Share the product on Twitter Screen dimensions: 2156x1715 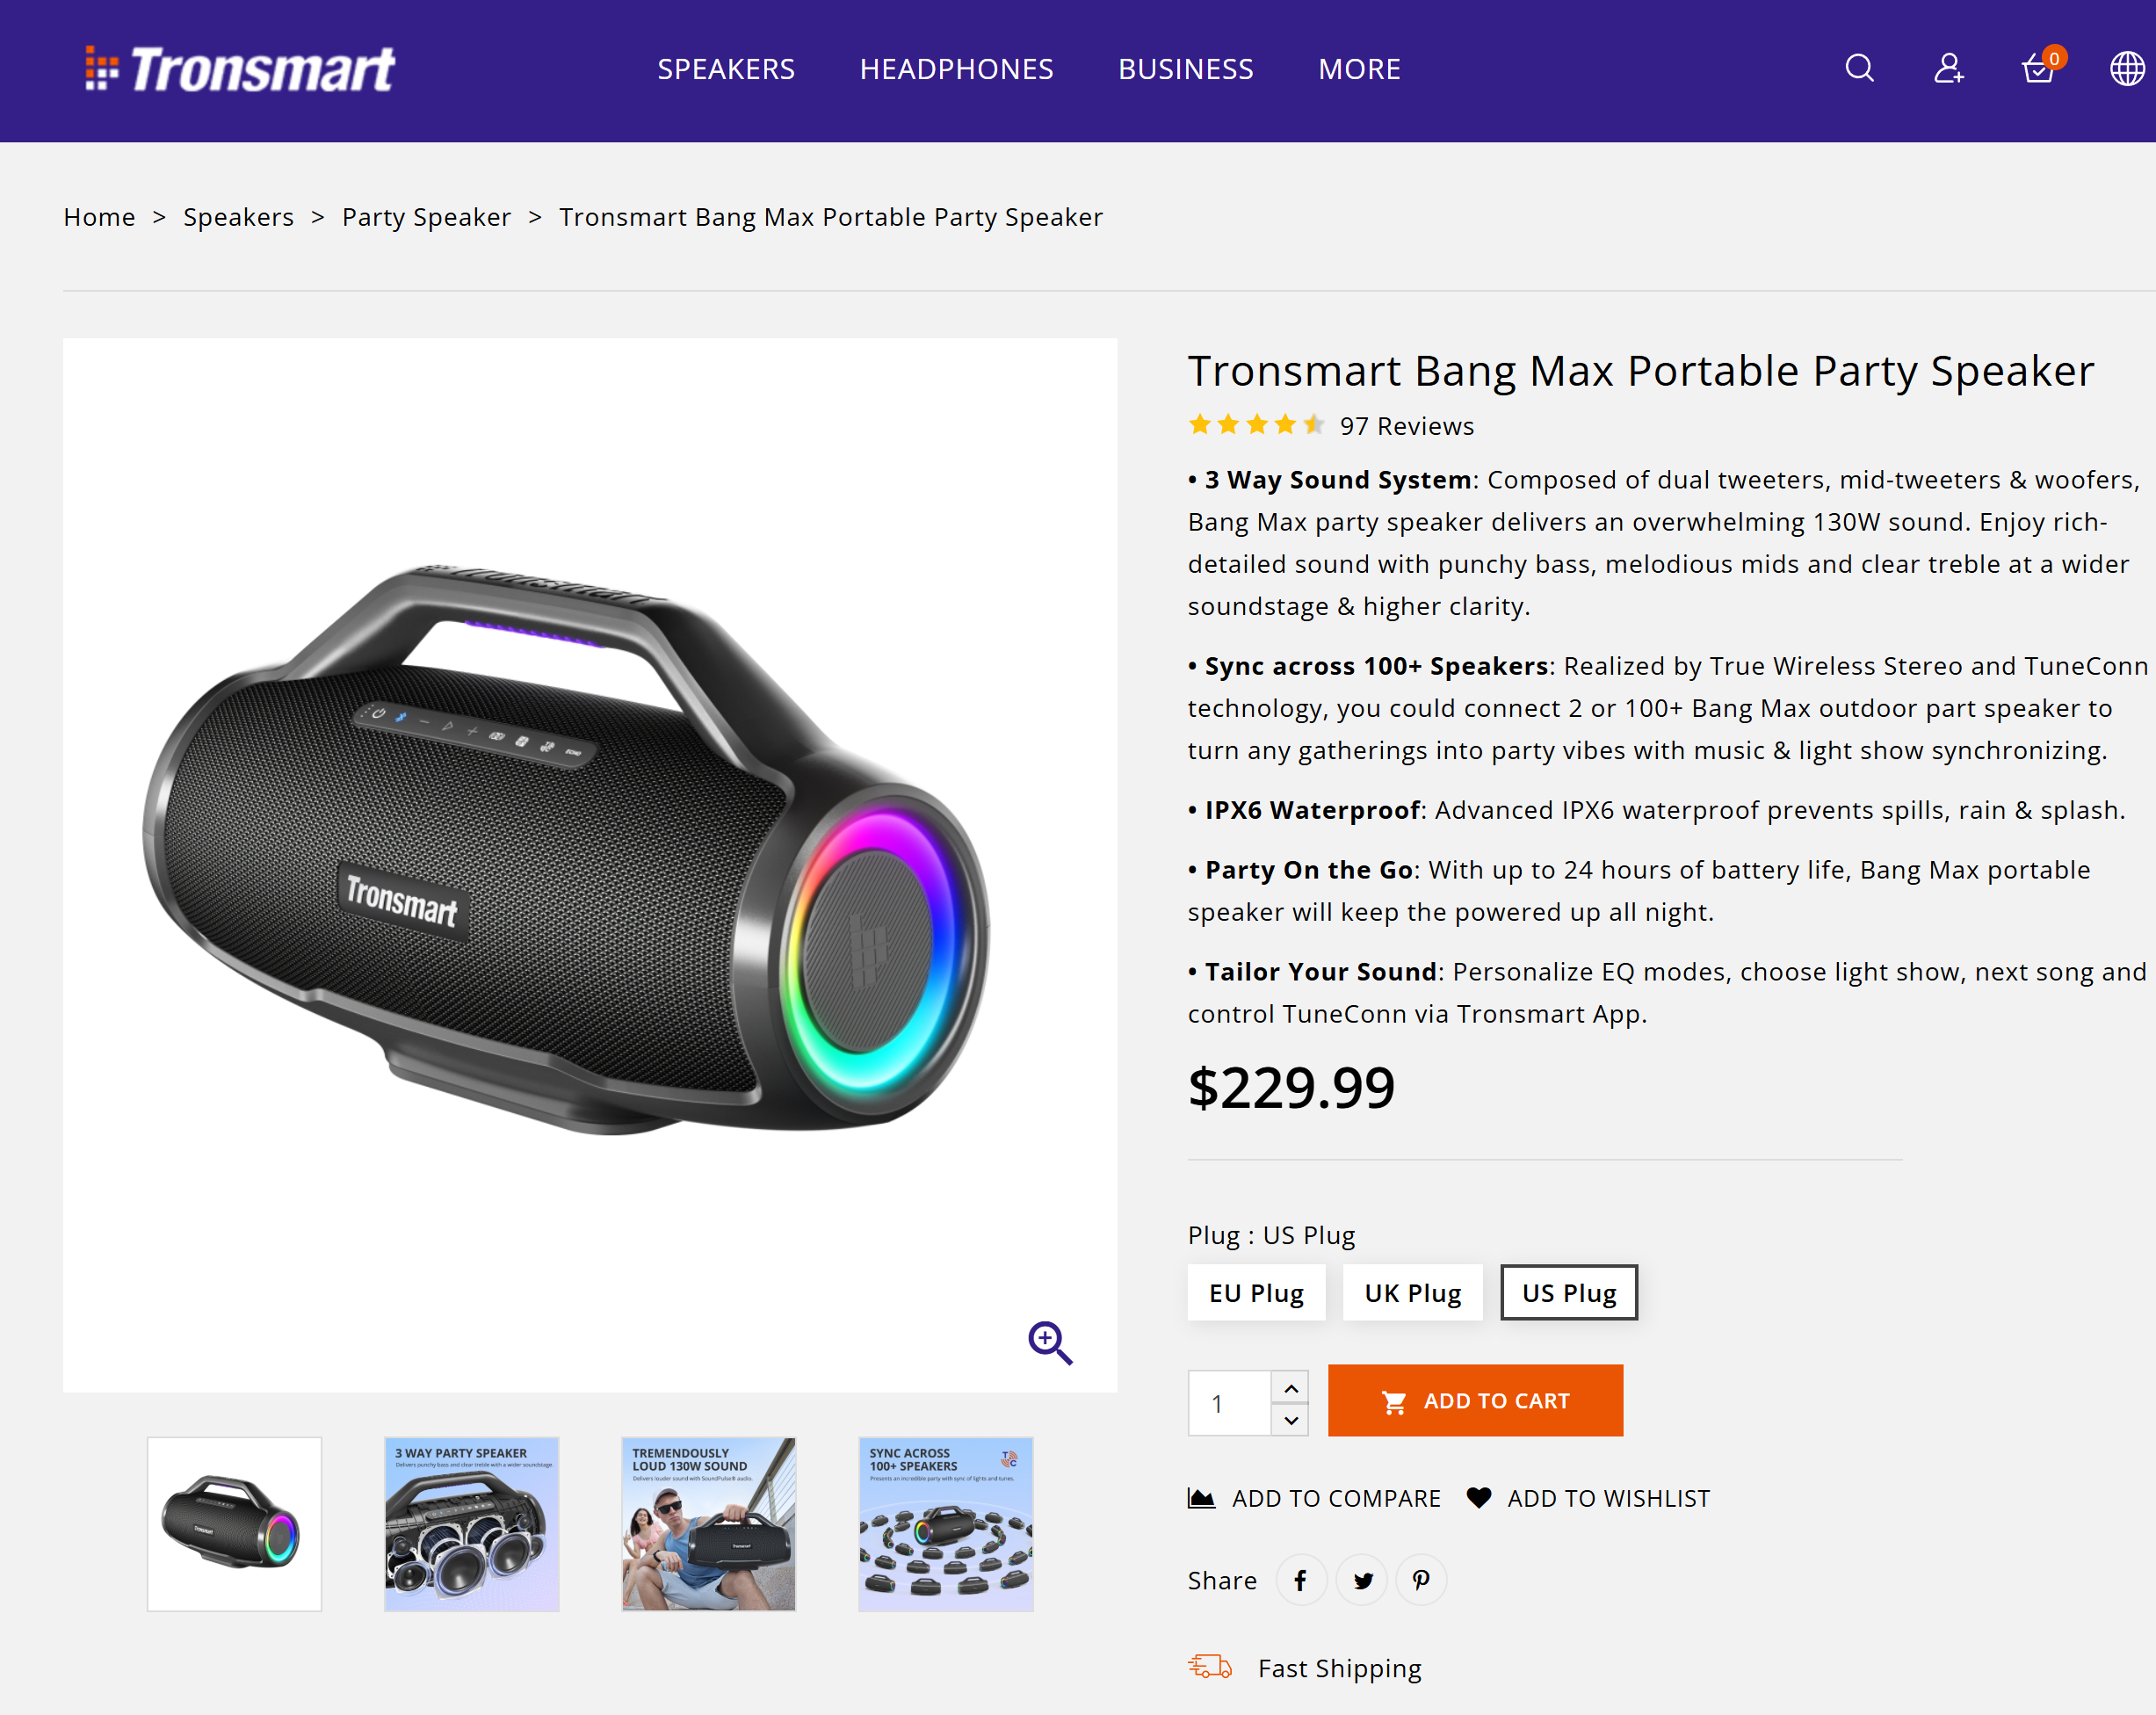pyautogui.click(x=1361, y=1580)
